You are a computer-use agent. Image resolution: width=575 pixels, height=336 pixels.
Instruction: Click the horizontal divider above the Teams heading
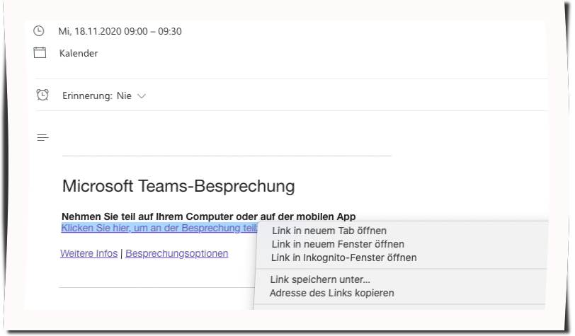point(226,156)
